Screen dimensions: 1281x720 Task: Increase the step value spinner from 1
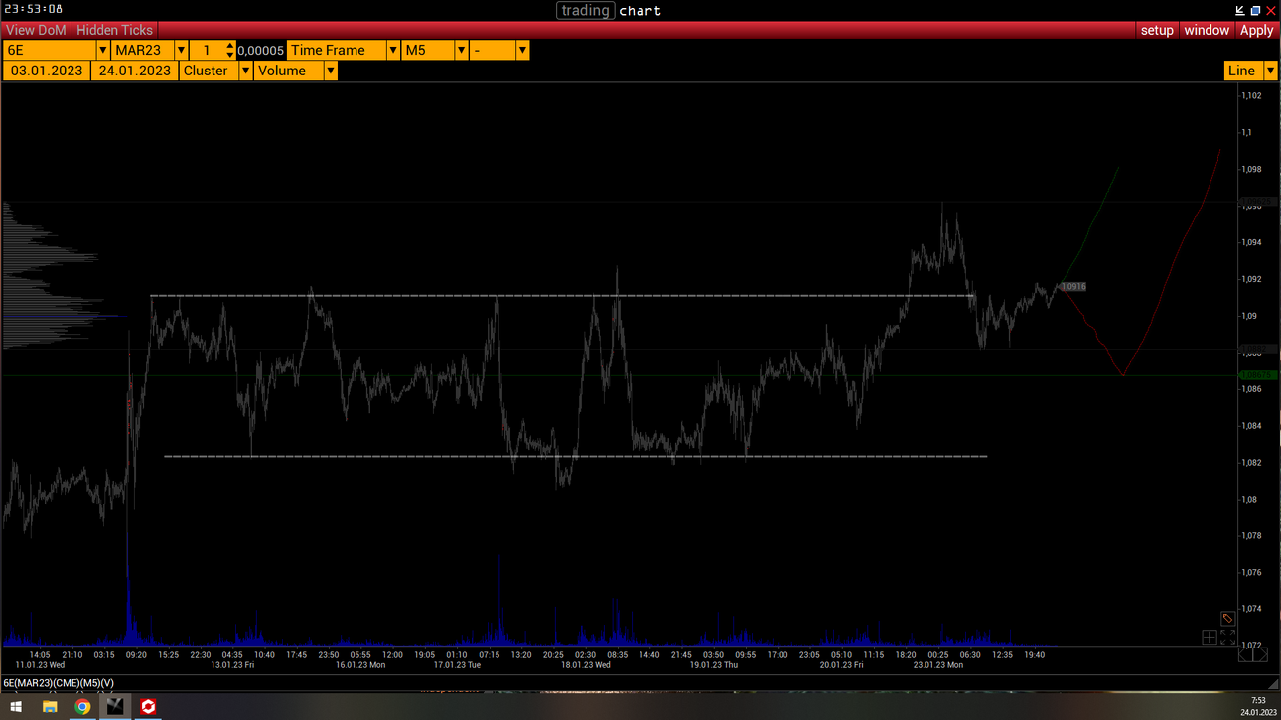[230, 46]
